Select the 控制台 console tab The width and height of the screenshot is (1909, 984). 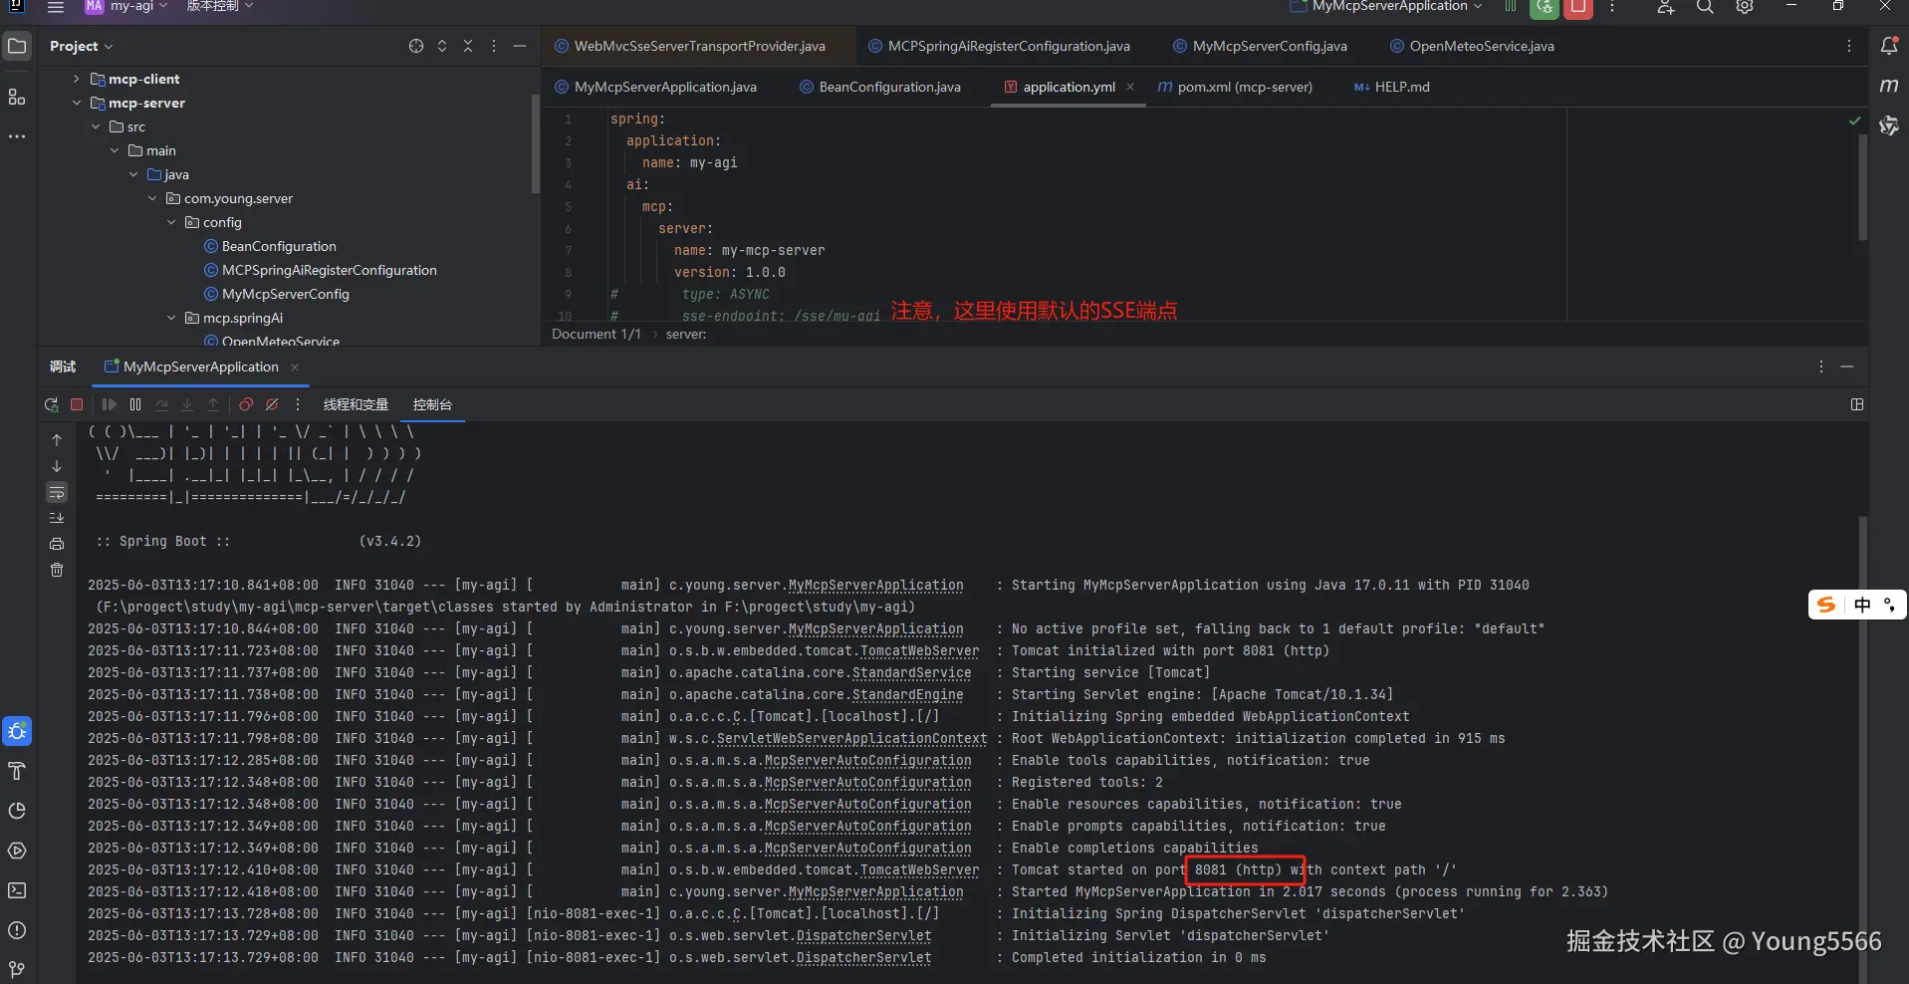tap(432, 404)
